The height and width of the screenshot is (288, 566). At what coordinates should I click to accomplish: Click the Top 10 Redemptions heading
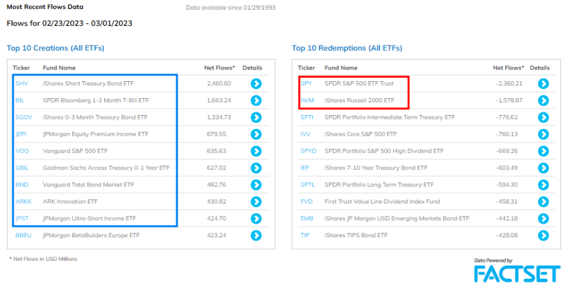click(347, 48)
